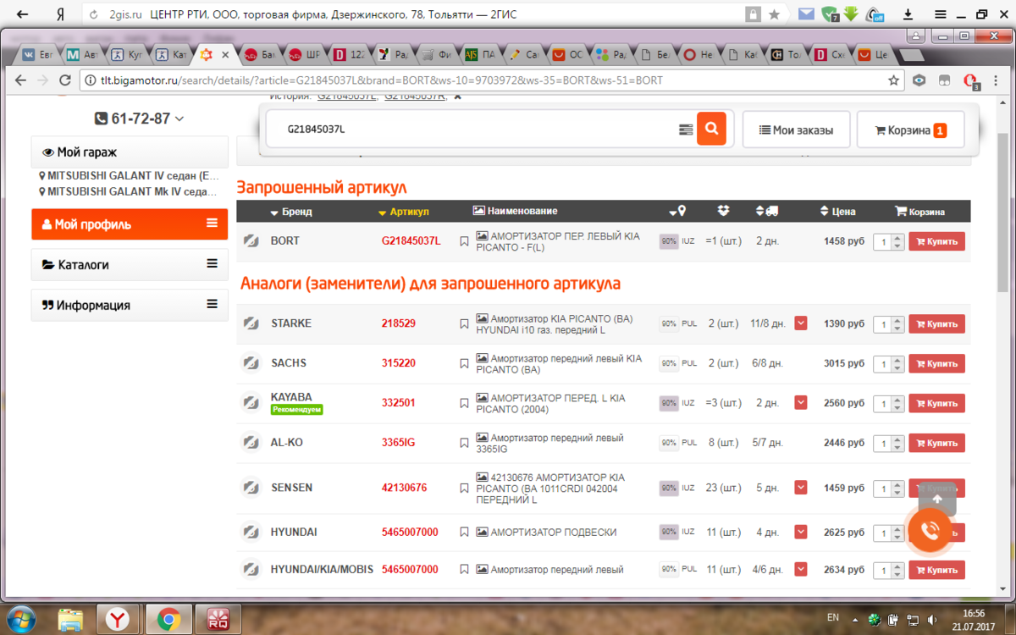
Task: Open the Корзина cart button
Action: coord(910,130)
